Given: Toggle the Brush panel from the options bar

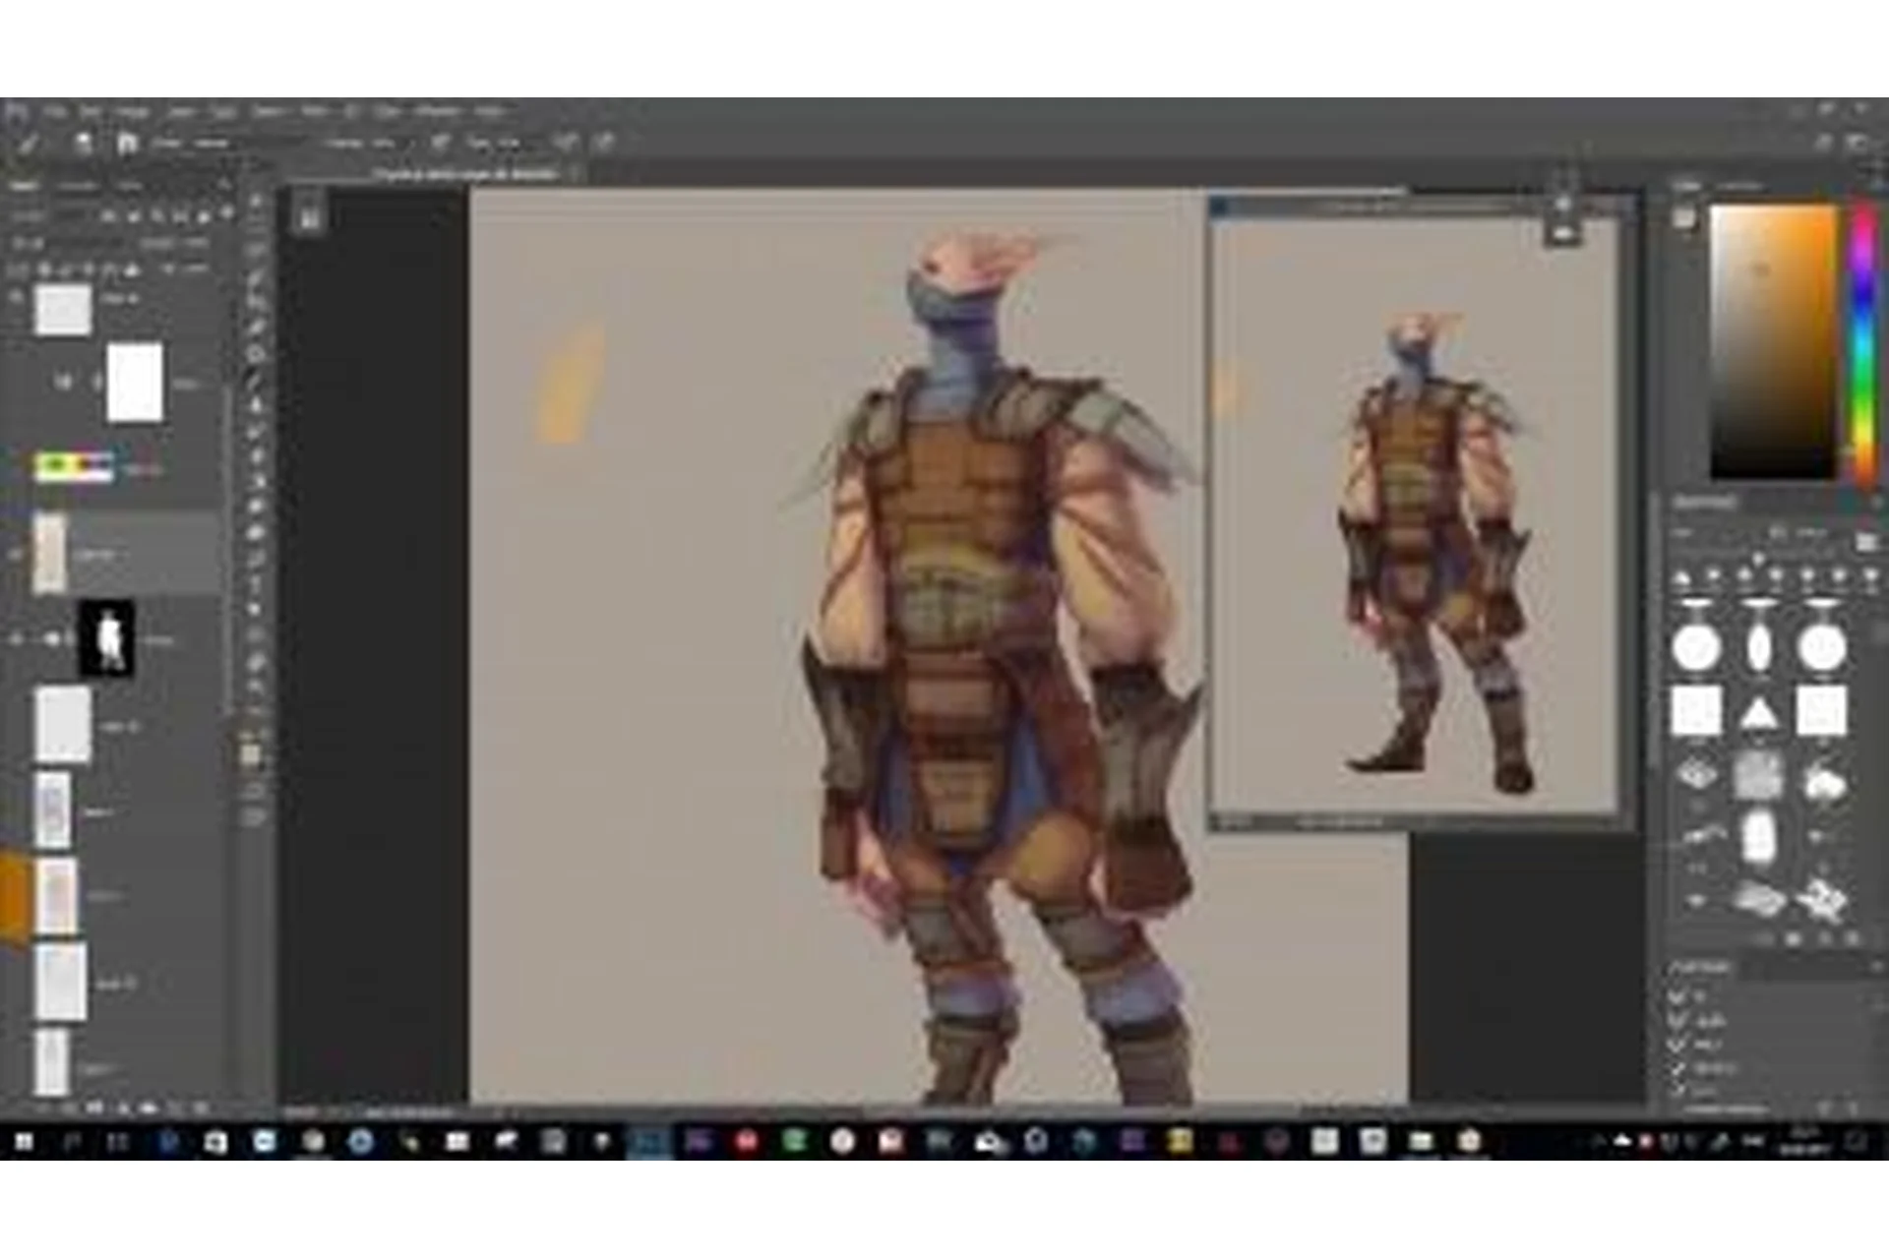Looking at the screenshot, I should click(127, 144).
